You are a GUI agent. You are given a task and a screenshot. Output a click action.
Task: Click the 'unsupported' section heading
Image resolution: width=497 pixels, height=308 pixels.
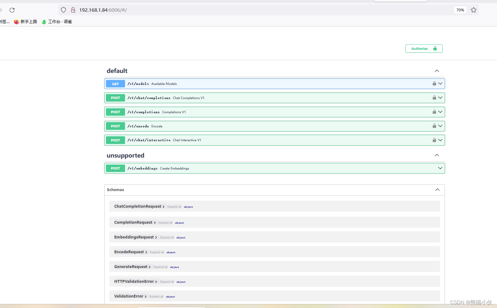click(x=125, y=155)
